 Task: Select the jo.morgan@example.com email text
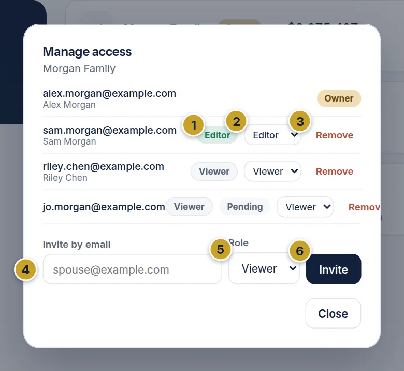104,207
